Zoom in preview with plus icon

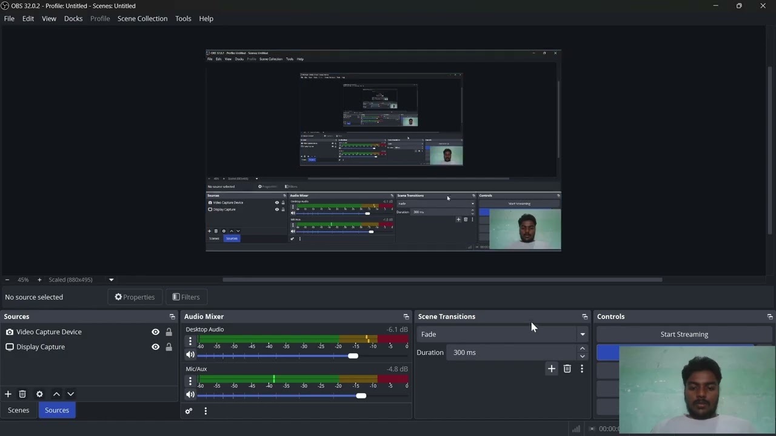[39, 280]
